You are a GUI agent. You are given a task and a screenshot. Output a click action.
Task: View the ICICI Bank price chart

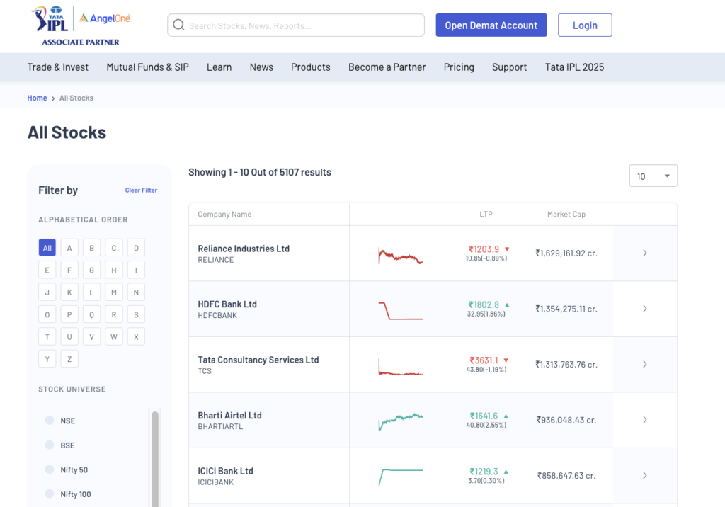401,477
